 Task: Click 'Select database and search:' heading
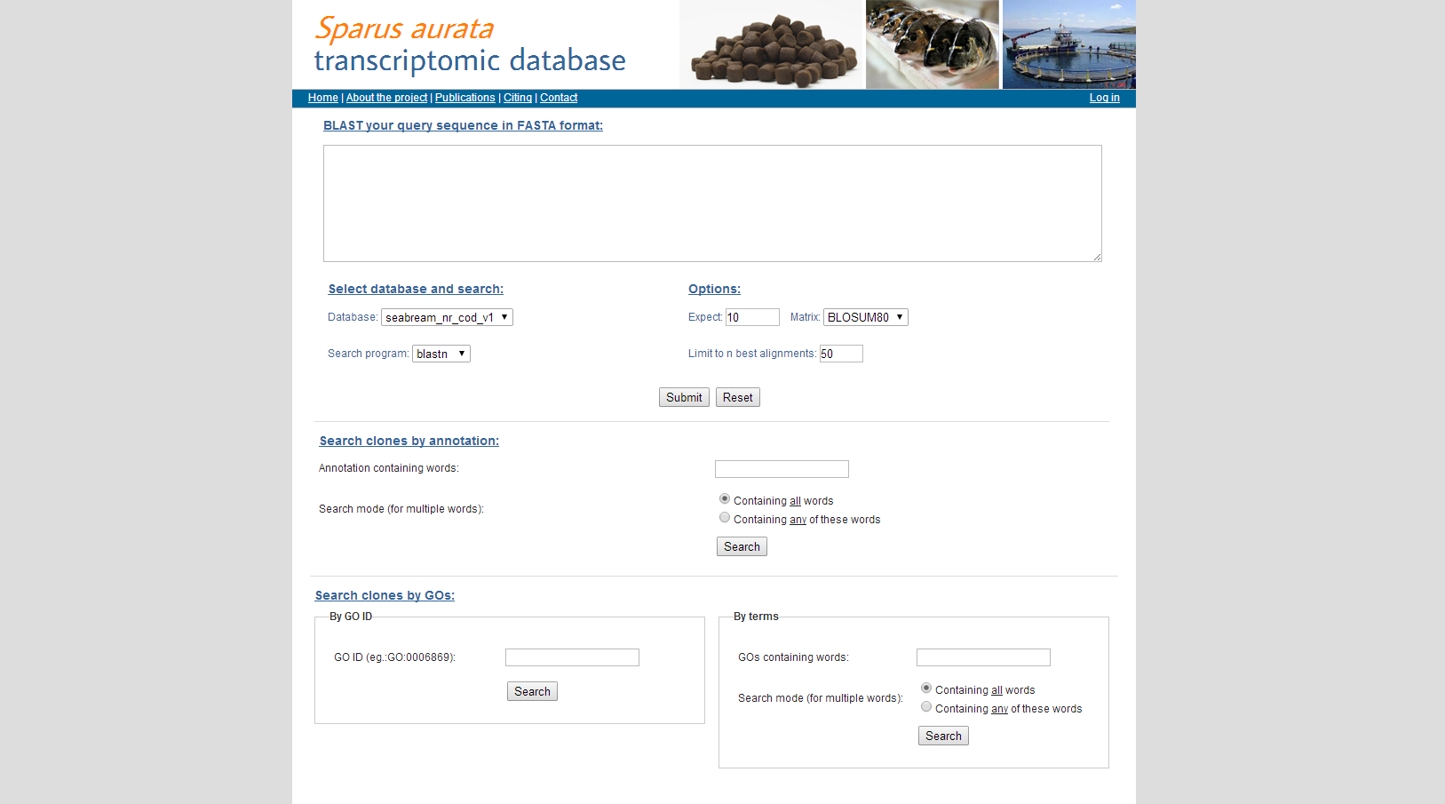pyautogui.click(x=416, y=289)
